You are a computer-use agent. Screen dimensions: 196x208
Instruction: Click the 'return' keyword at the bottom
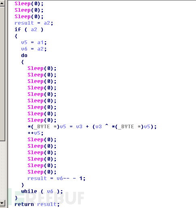pyautogui.click(x=24, y=204)
